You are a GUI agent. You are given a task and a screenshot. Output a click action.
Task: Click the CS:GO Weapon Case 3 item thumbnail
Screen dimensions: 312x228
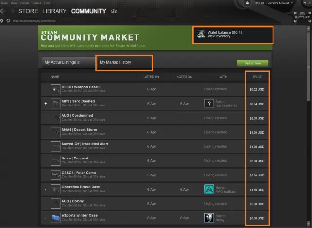56,89
